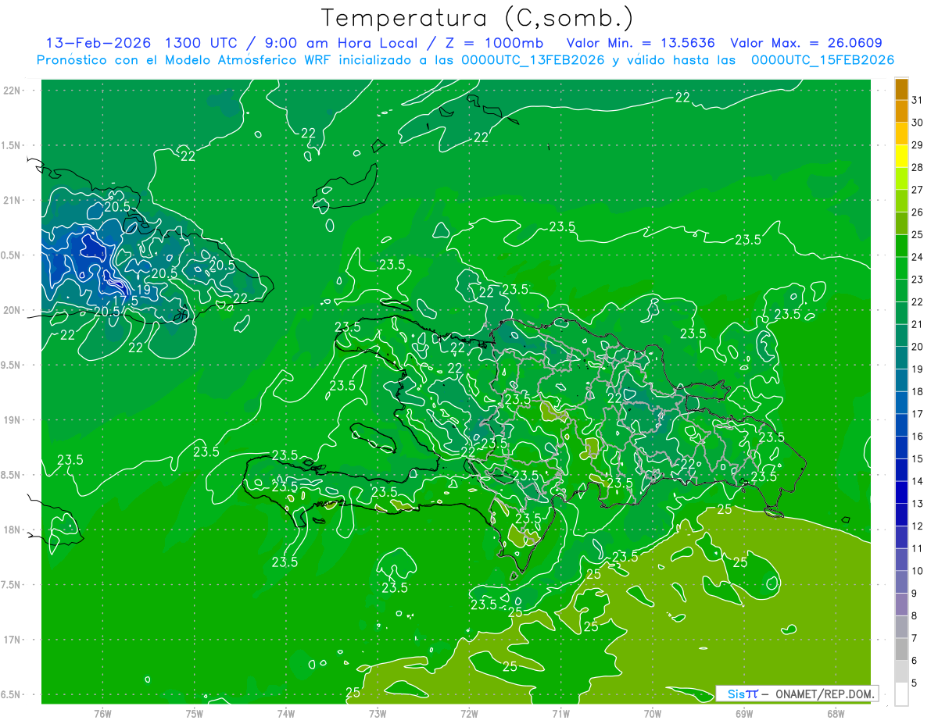Click blue legend swatch between 16 and 17
Image resolution: width=938 pixels, height=724 pixels.
901,426
